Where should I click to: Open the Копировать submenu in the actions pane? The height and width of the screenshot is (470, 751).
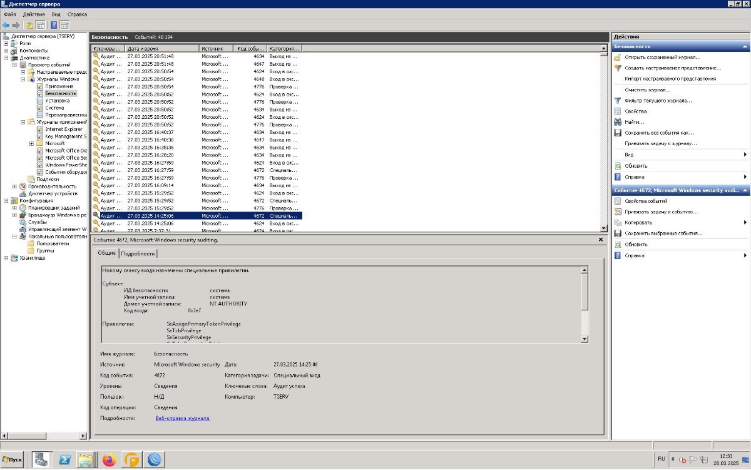tap(681, 222)
